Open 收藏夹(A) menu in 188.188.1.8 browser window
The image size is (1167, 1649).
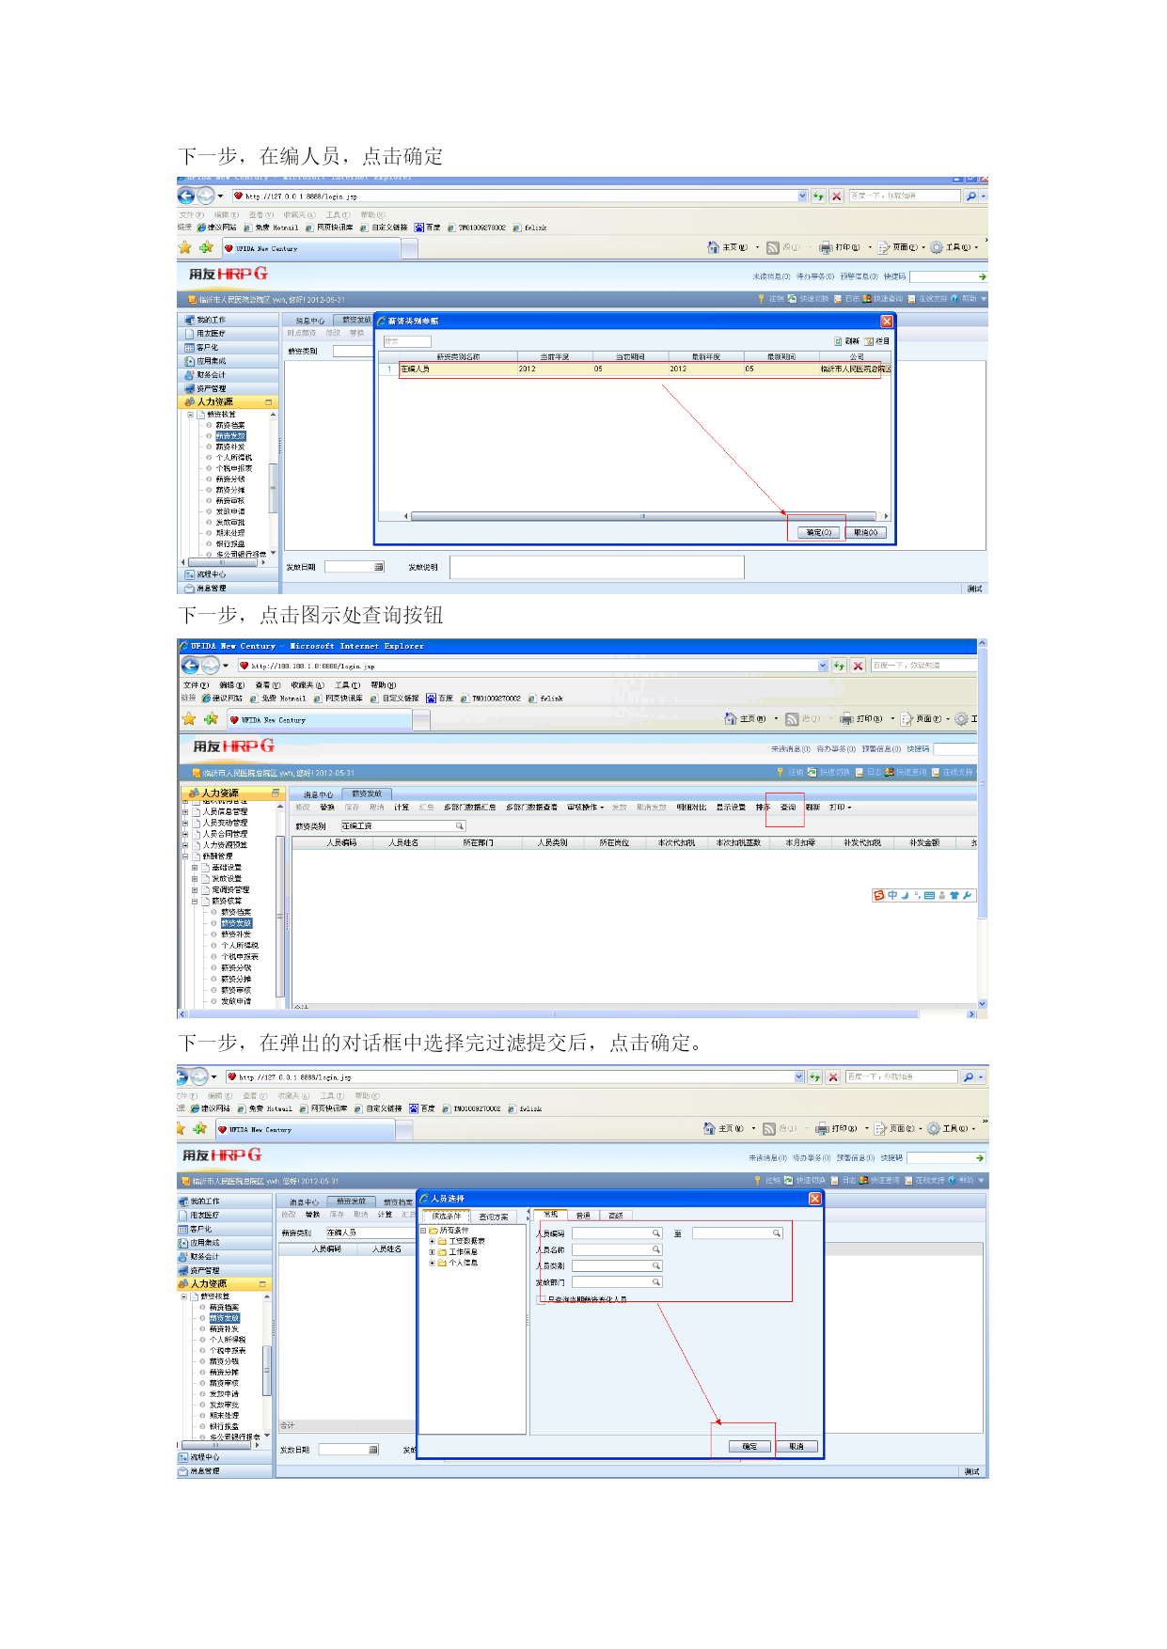308,685
